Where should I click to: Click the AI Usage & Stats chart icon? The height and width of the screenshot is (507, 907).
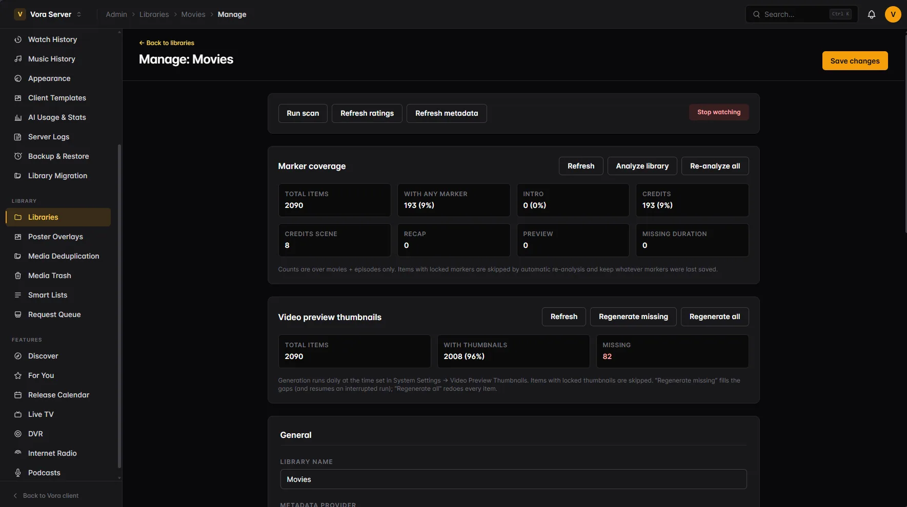pos(18,117)
